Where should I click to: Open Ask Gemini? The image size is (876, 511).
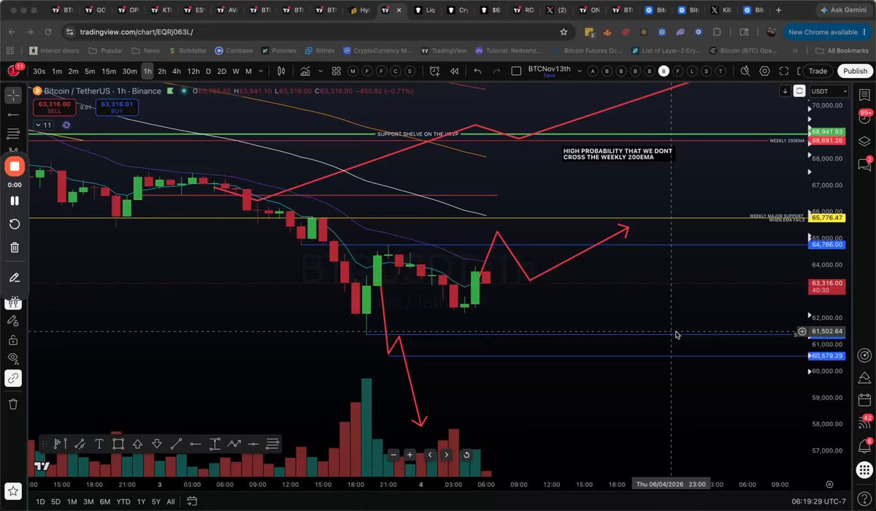[843, 10]
